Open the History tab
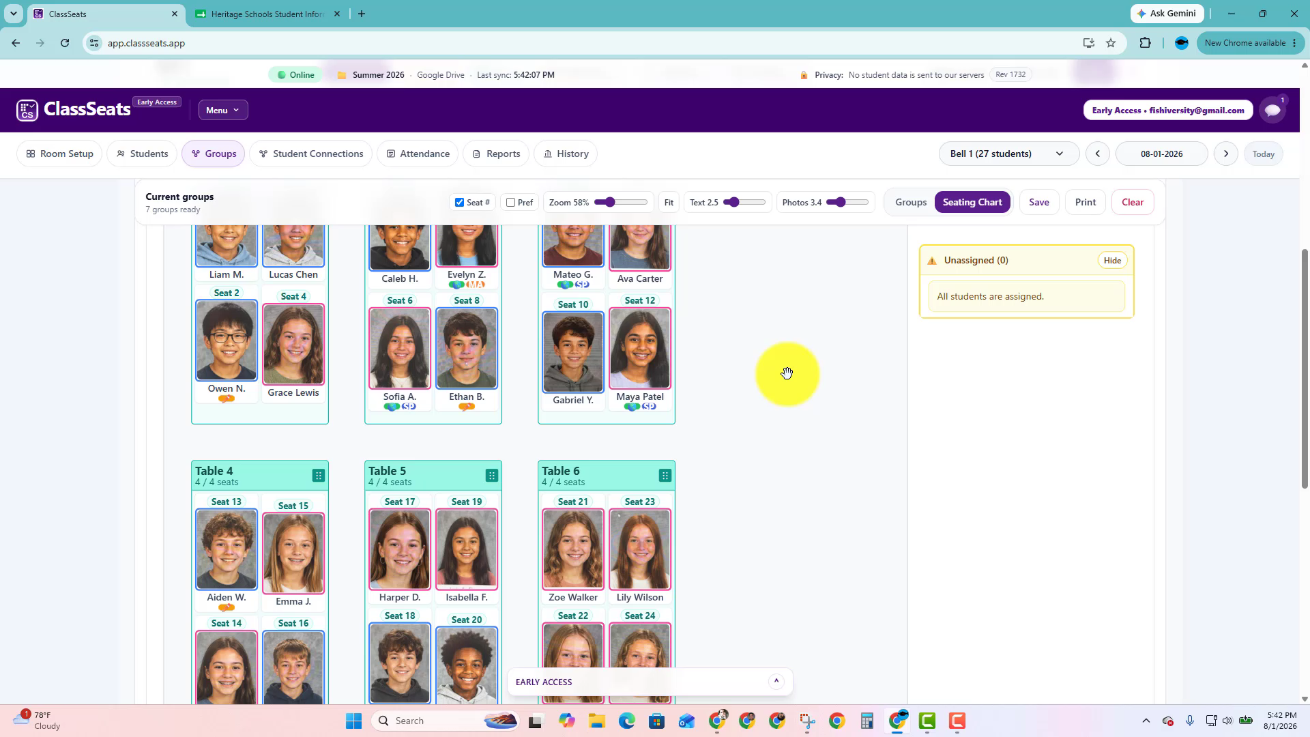Image resolution: width=1310 pixels, height=737 pixels. pos(566,154)
